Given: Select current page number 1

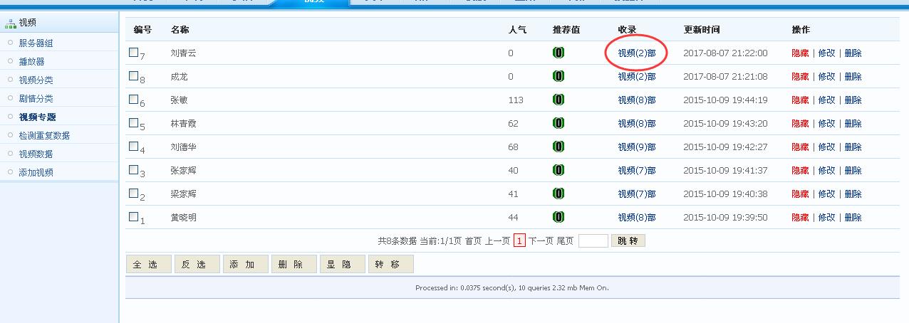Looking at the screenshot, I should click(x=519, y=241).
